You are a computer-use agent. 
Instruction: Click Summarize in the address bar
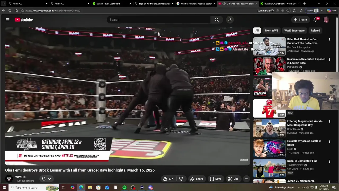(265, 11)
